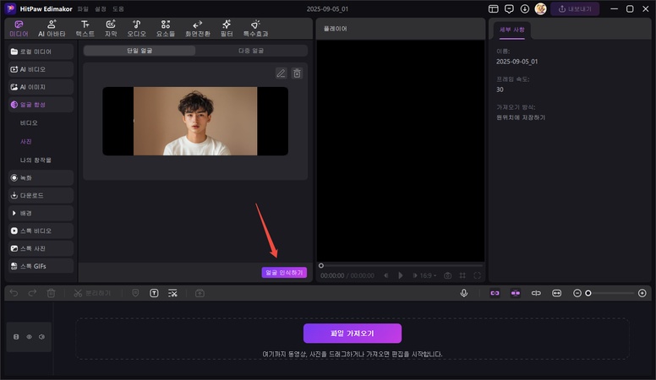The image size is (656, 380).
Task: Switch to the 단일 얼굴 tab
Action: [x=139, y=51]
